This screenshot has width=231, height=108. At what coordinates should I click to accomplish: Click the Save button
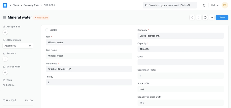click(x=222, y=17)
